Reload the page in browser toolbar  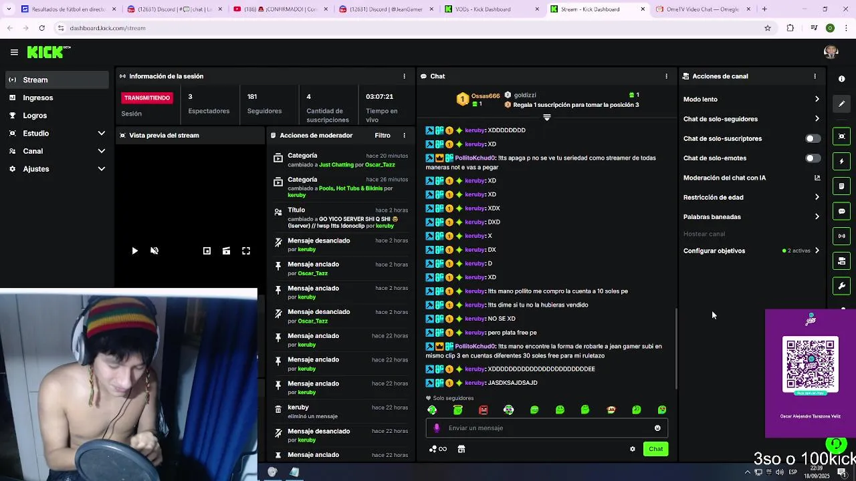click(x=41, y=28)
